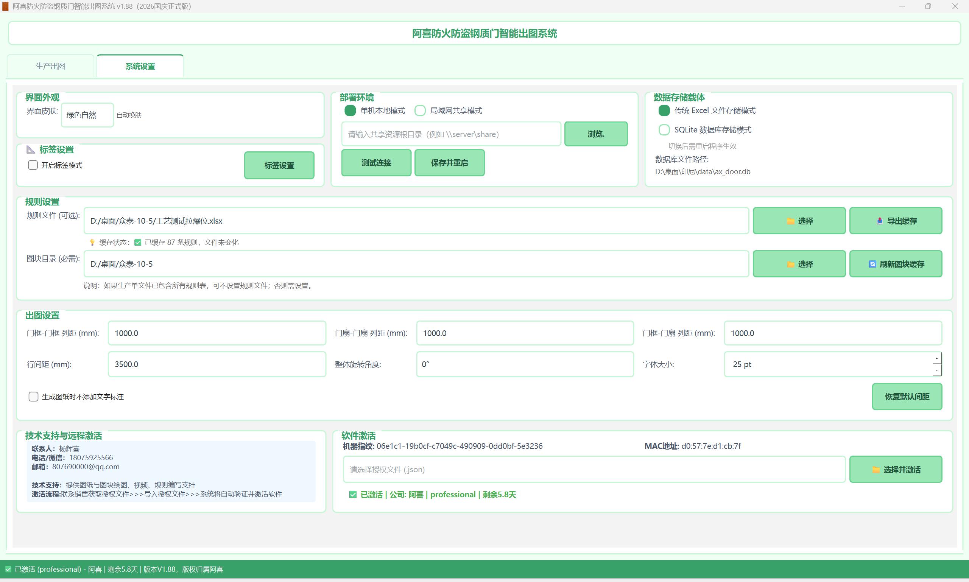Switch to the 生产出图 tab
This screenshot has width=969, height=582.
pyautogui.click(x=51, y=66)
